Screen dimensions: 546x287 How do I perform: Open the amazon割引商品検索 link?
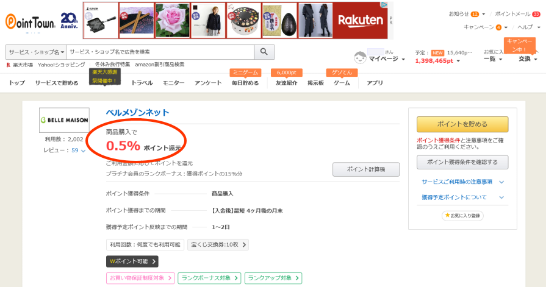[x=160, y=65]
